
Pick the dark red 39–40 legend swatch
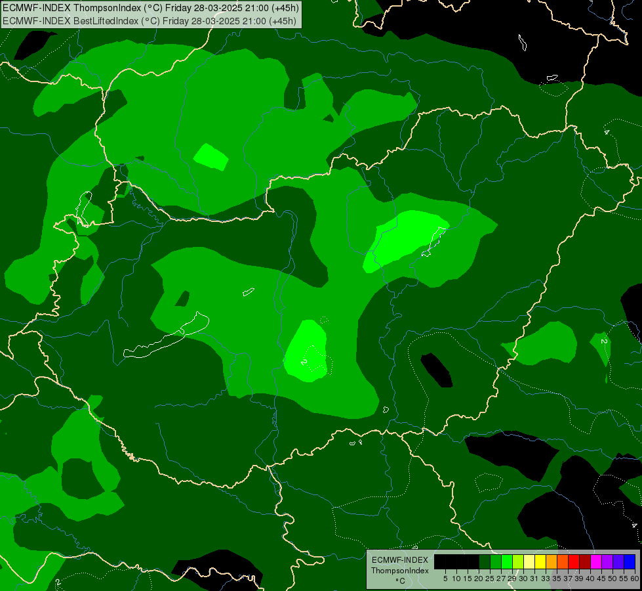[x=585, y=561]
